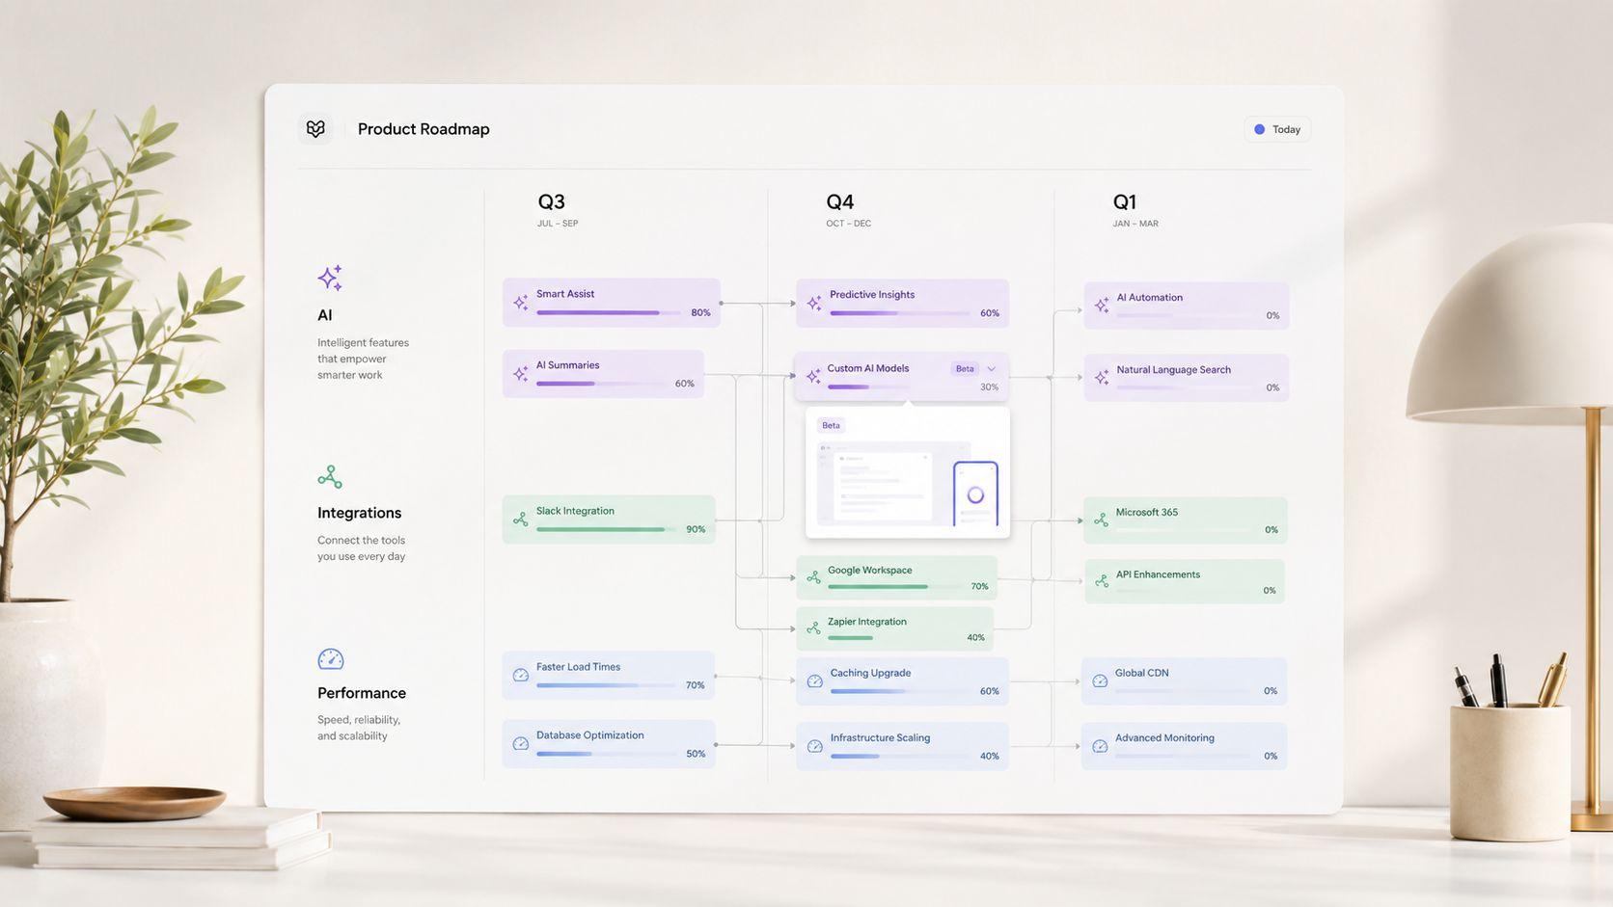This screenshot has height=907, width=1613.
Task: Click the Natural Language Search card title
Action: pos(1173,370)
